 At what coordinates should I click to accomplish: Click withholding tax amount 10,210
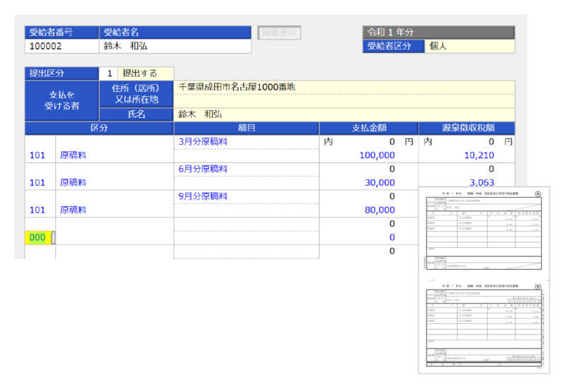click(479, 155)
